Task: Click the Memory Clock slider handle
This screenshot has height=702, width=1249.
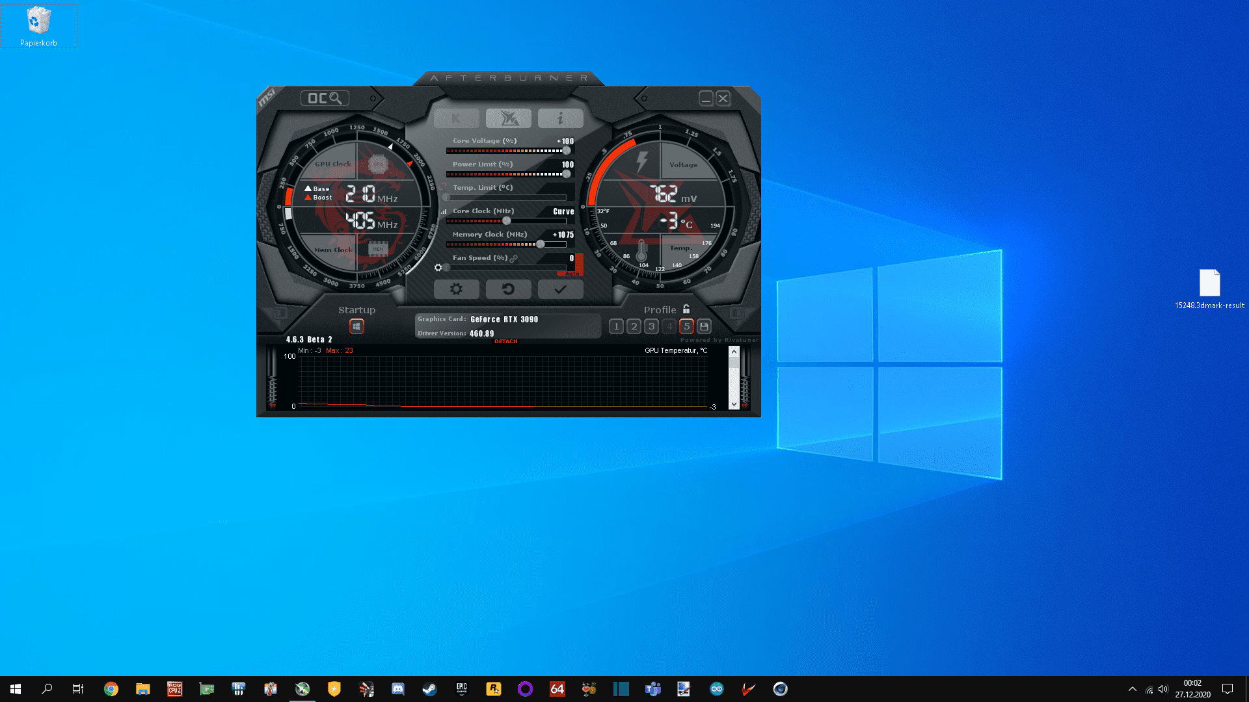Action: (541, 244)
